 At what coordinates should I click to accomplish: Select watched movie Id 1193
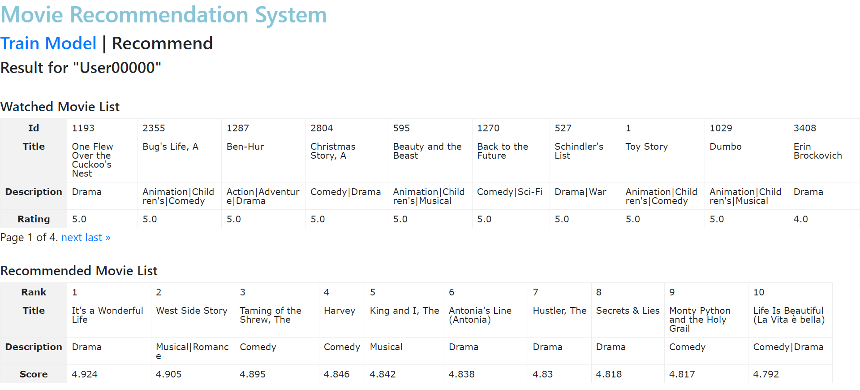[x=83, y=128]
